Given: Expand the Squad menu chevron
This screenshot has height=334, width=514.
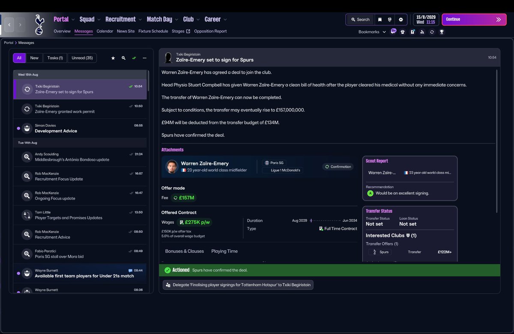Looking at the screenshot, I should (99, 19).
